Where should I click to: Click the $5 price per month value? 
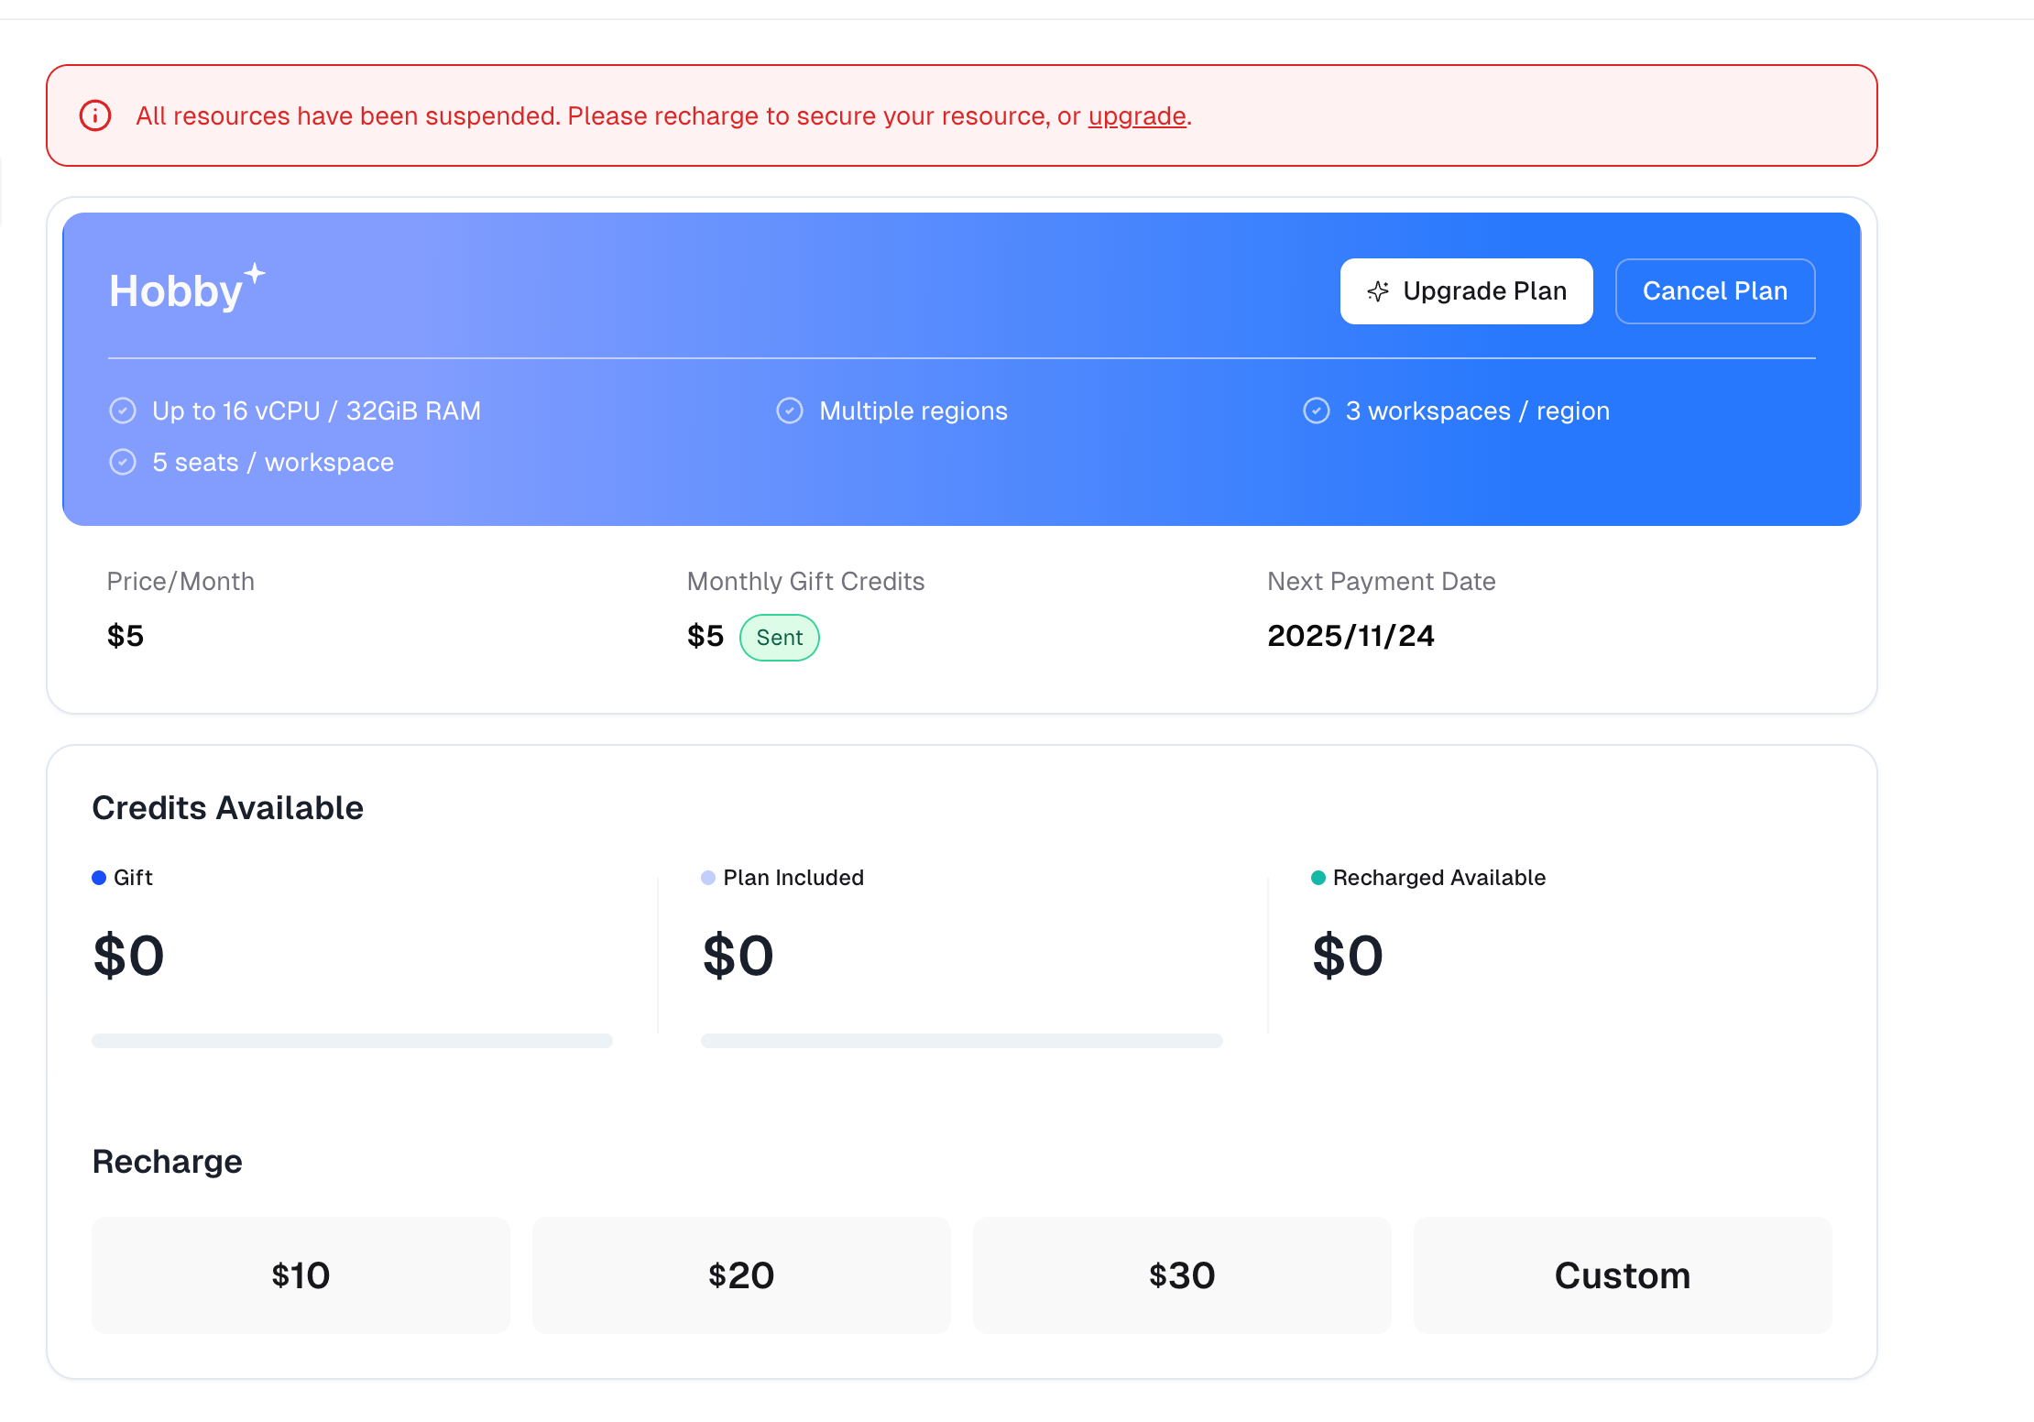pyautogui.click(x=126, y=636)
